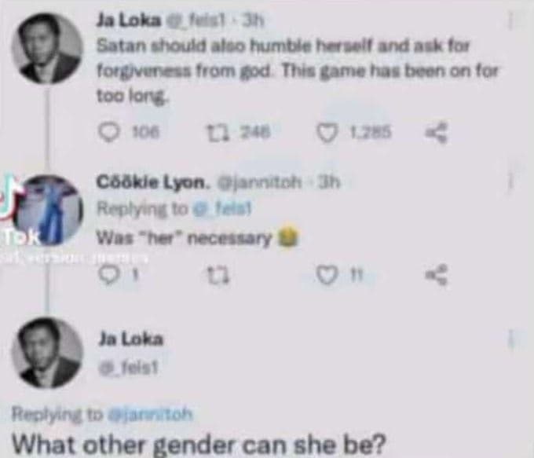Open the "What other gender can she be?" tweet
The height and width of the screenshot is (458, 534).
tap(199, 442)
